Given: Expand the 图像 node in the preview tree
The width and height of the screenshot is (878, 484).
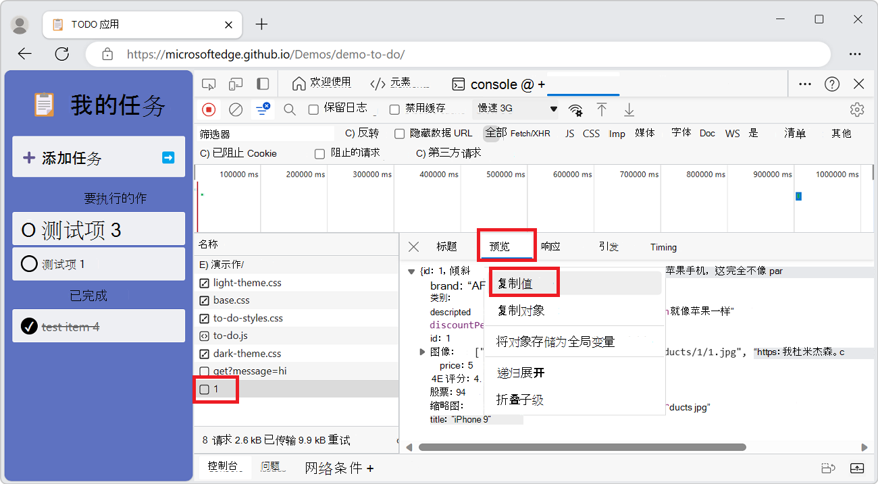Looking at the screenshot, I should pyautogui.click(x=422, y=351).
